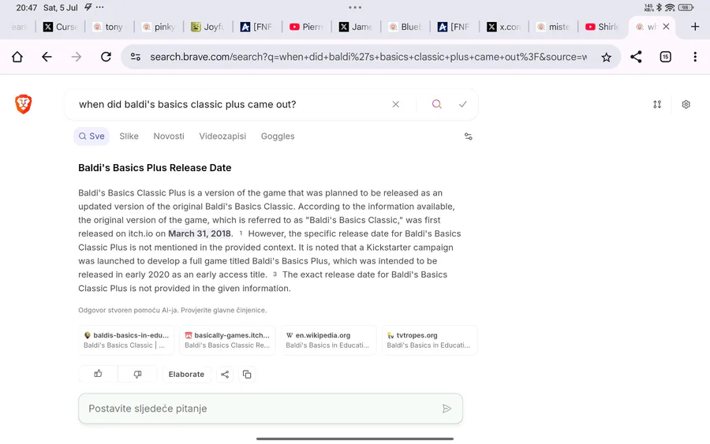Click citation number 1 in the answer

(x=241, y=233)
